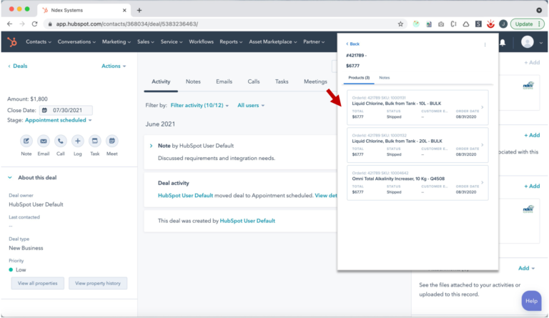Close the Ndex Systems browser tab
Image resolution: width=549 pixels, height=318 pixels.
[x=124, y=10]
